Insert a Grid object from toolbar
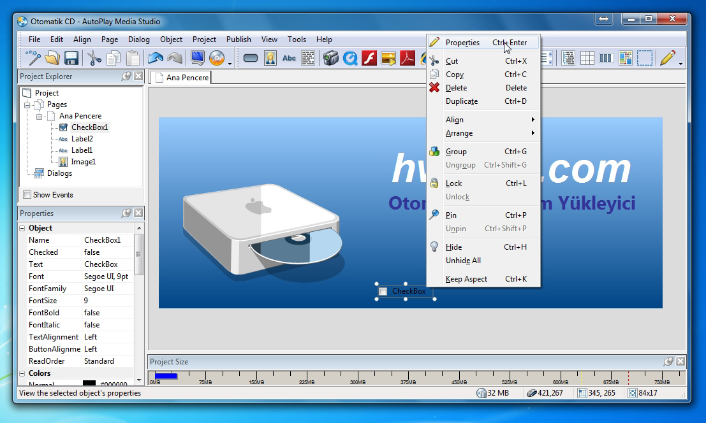 (x=587, y=58)
